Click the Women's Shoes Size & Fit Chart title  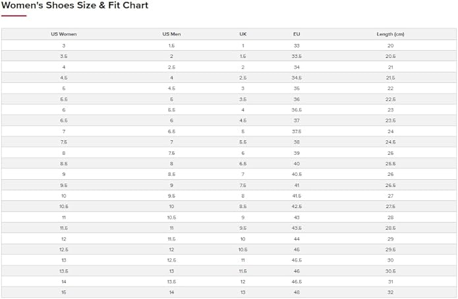pos(74,6)
